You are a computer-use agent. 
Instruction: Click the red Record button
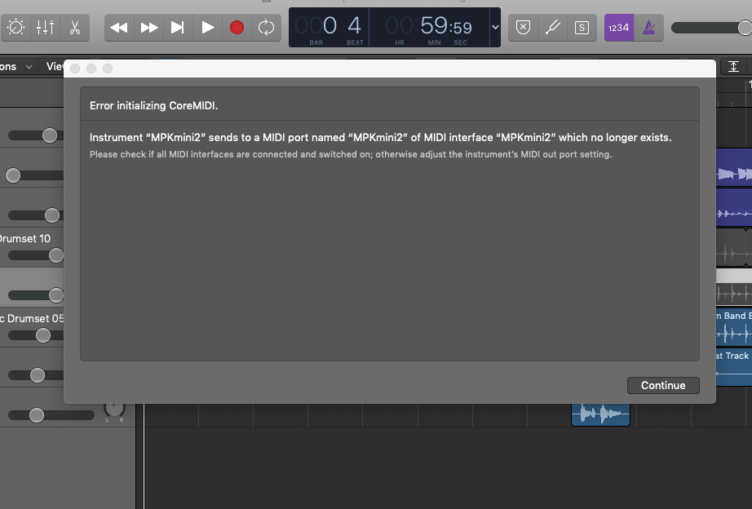(x=237, y=28)
